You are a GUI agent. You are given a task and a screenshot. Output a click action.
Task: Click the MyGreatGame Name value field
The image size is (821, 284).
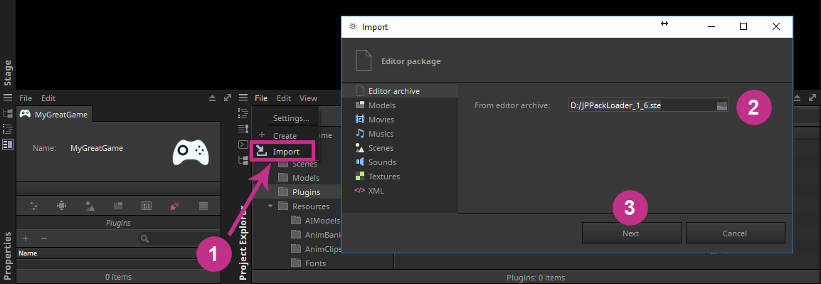click(96, 148)
